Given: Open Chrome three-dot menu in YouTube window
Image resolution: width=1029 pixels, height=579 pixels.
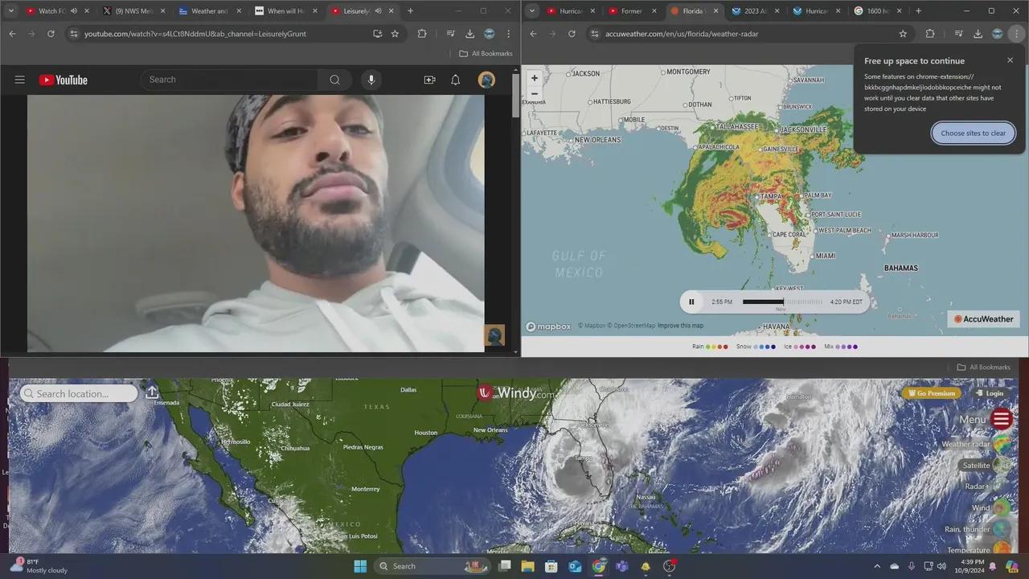Looking at the screenshot, I should tap(509, 34).
